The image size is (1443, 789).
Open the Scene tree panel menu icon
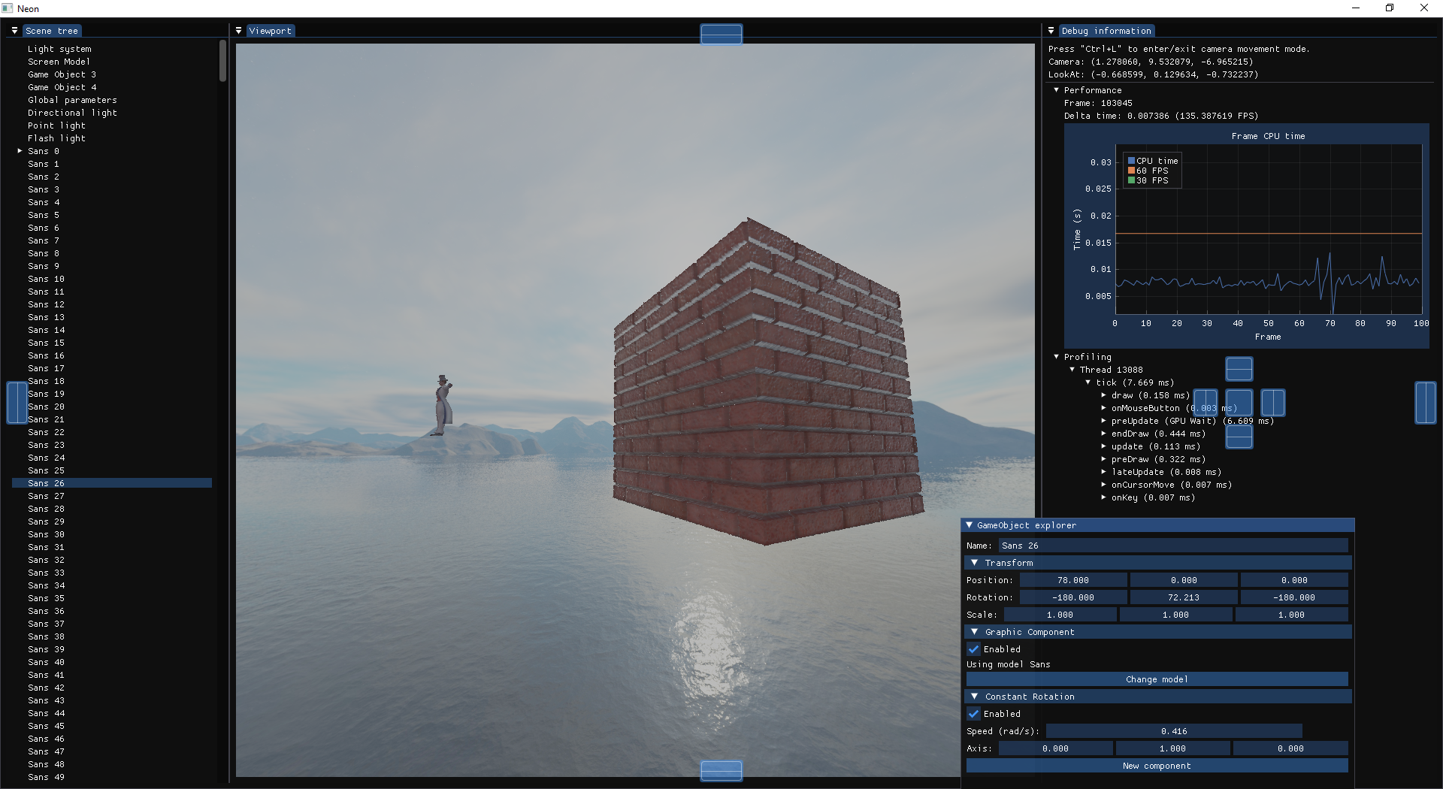tap(14, 31)
